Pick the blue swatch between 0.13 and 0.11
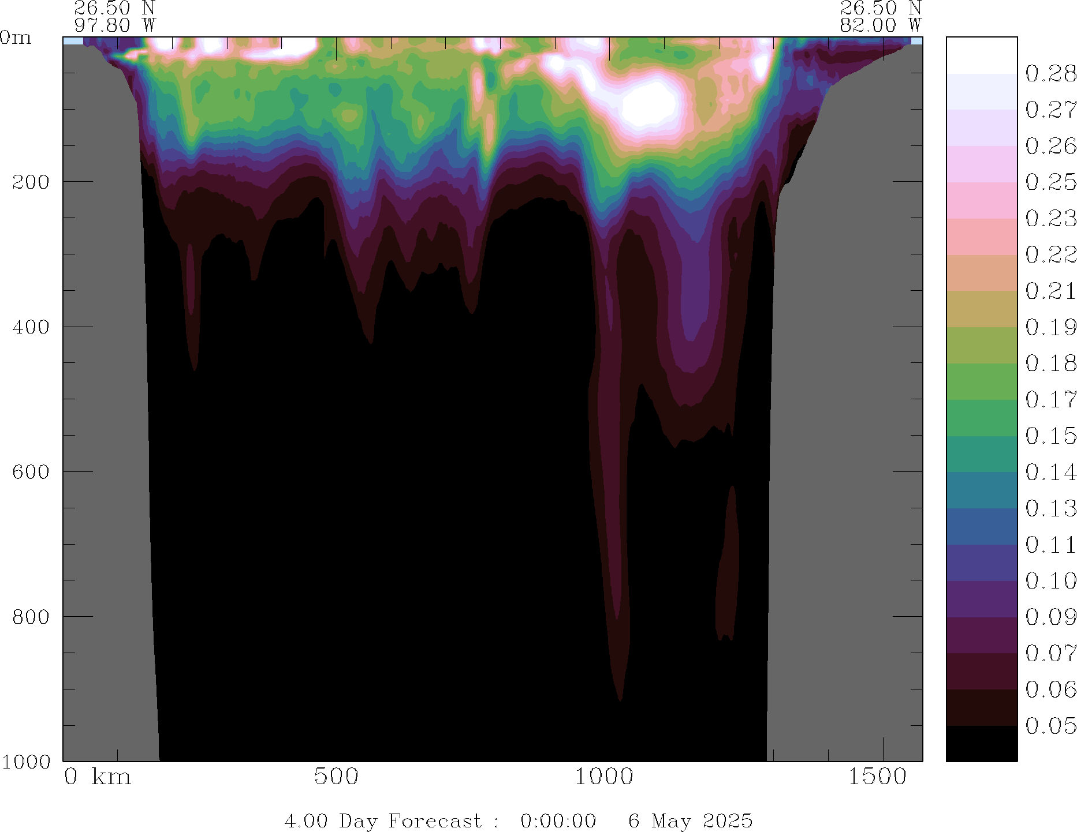 point(981,526)
